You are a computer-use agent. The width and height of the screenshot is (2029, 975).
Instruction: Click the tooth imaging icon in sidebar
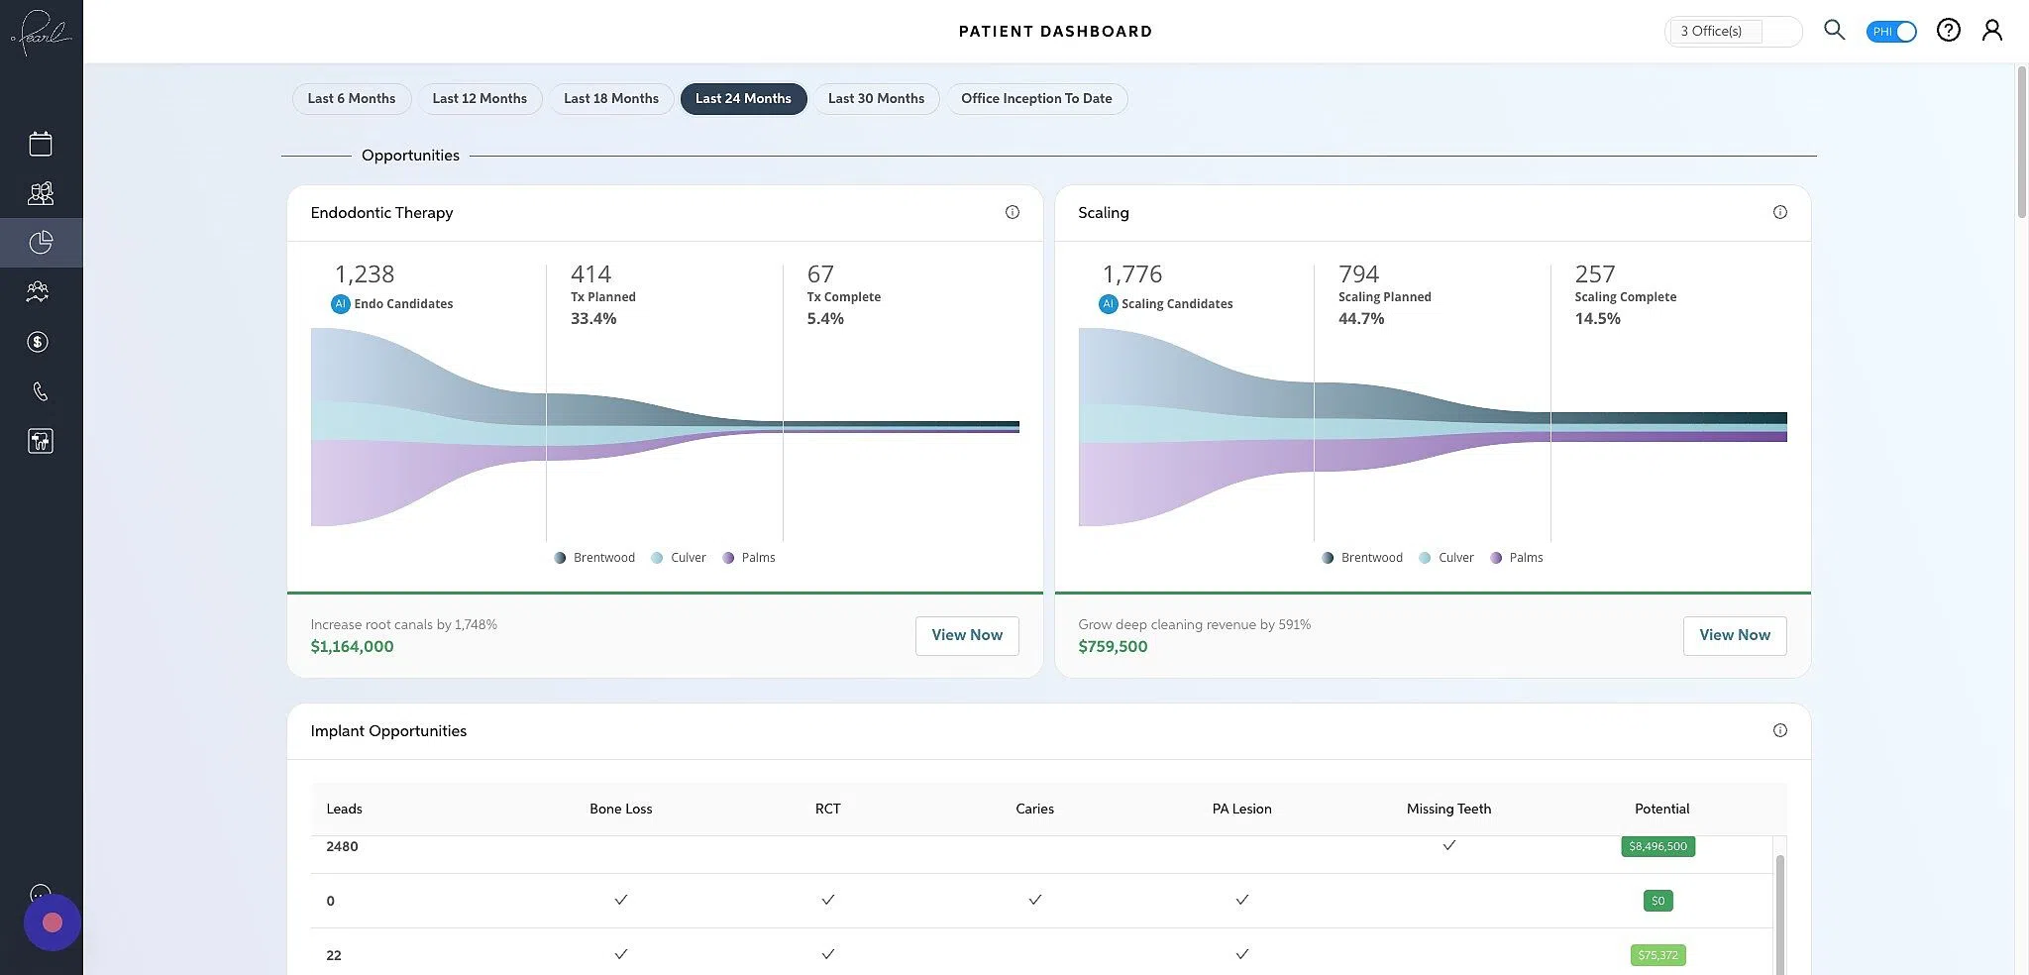(x=40, y=440)
